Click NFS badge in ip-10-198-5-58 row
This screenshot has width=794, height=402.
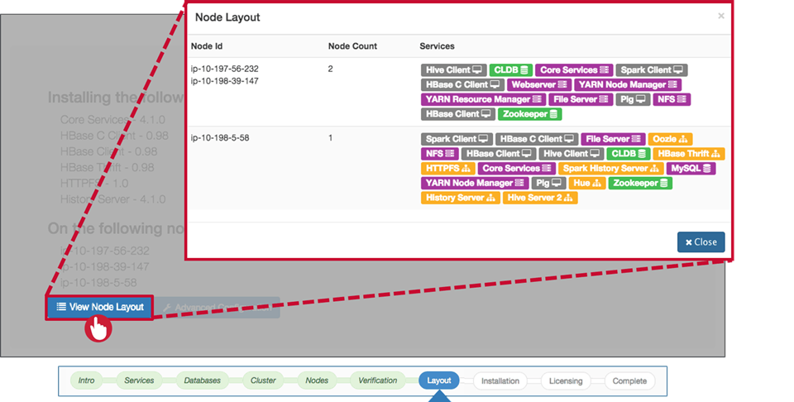point(439,153)
